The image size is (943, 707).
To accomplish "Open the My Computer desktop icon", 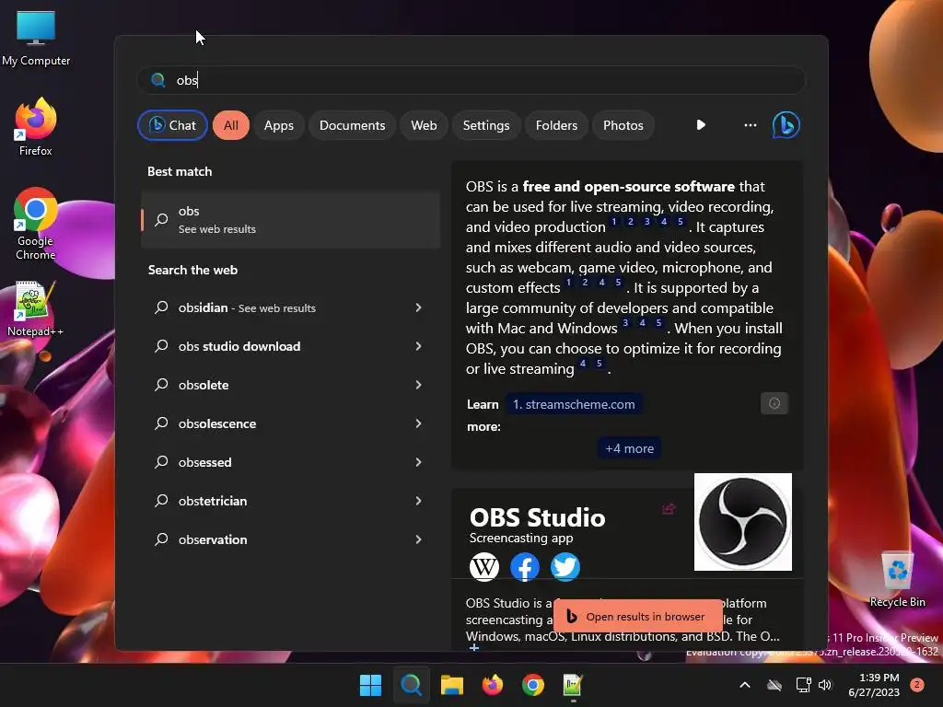I will click(x=36, y=37).
